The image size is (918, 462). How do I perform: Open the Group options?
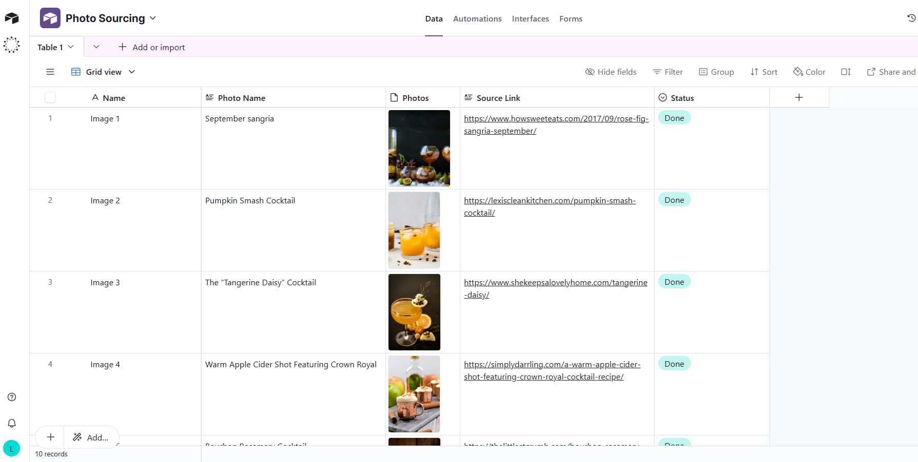point(717,72)
